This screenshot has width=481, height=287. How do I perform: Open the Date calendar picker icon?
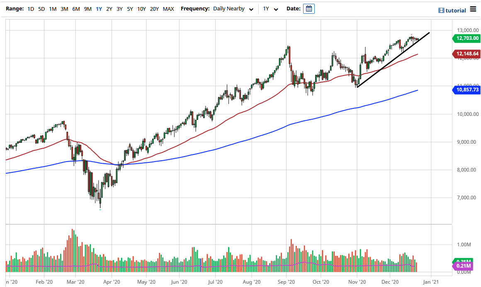click(x=309, y=8)
